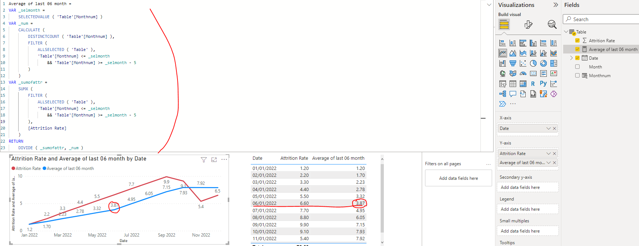
Task: Select the 06/01/2022 row in table
Action: pos(309,203)
